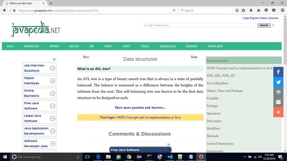Image resolution: width=287 pixels, height=161 pixels.
Task: Share page by email icon
Action: pos(278,102)
